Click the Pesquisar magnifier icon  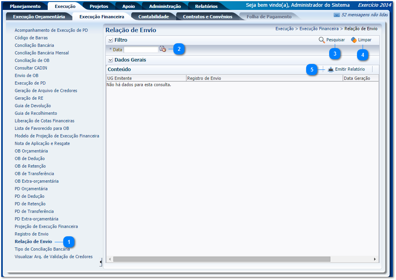(322, 40)
